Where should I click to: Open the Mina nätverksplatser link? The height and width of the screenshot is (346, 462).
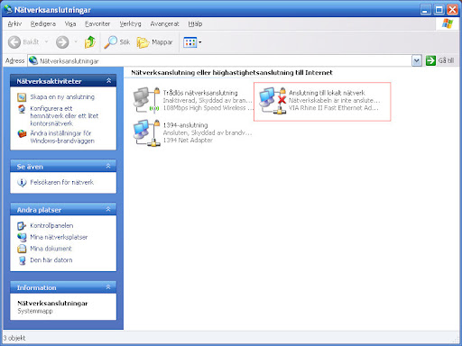[x=59, y=237]
